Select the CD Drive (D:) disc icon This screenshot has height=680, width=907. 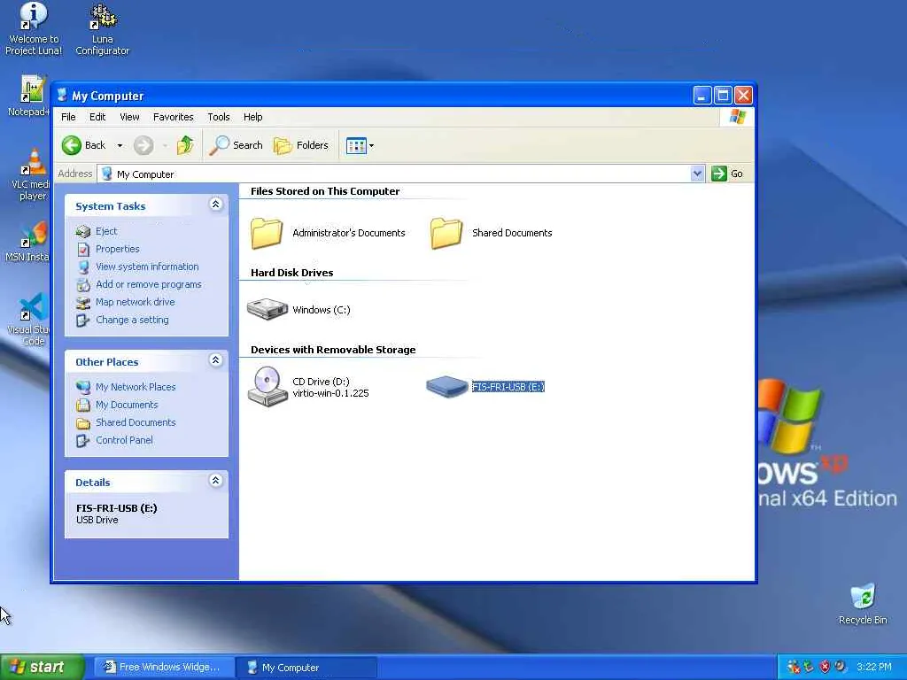coord(267,386)
